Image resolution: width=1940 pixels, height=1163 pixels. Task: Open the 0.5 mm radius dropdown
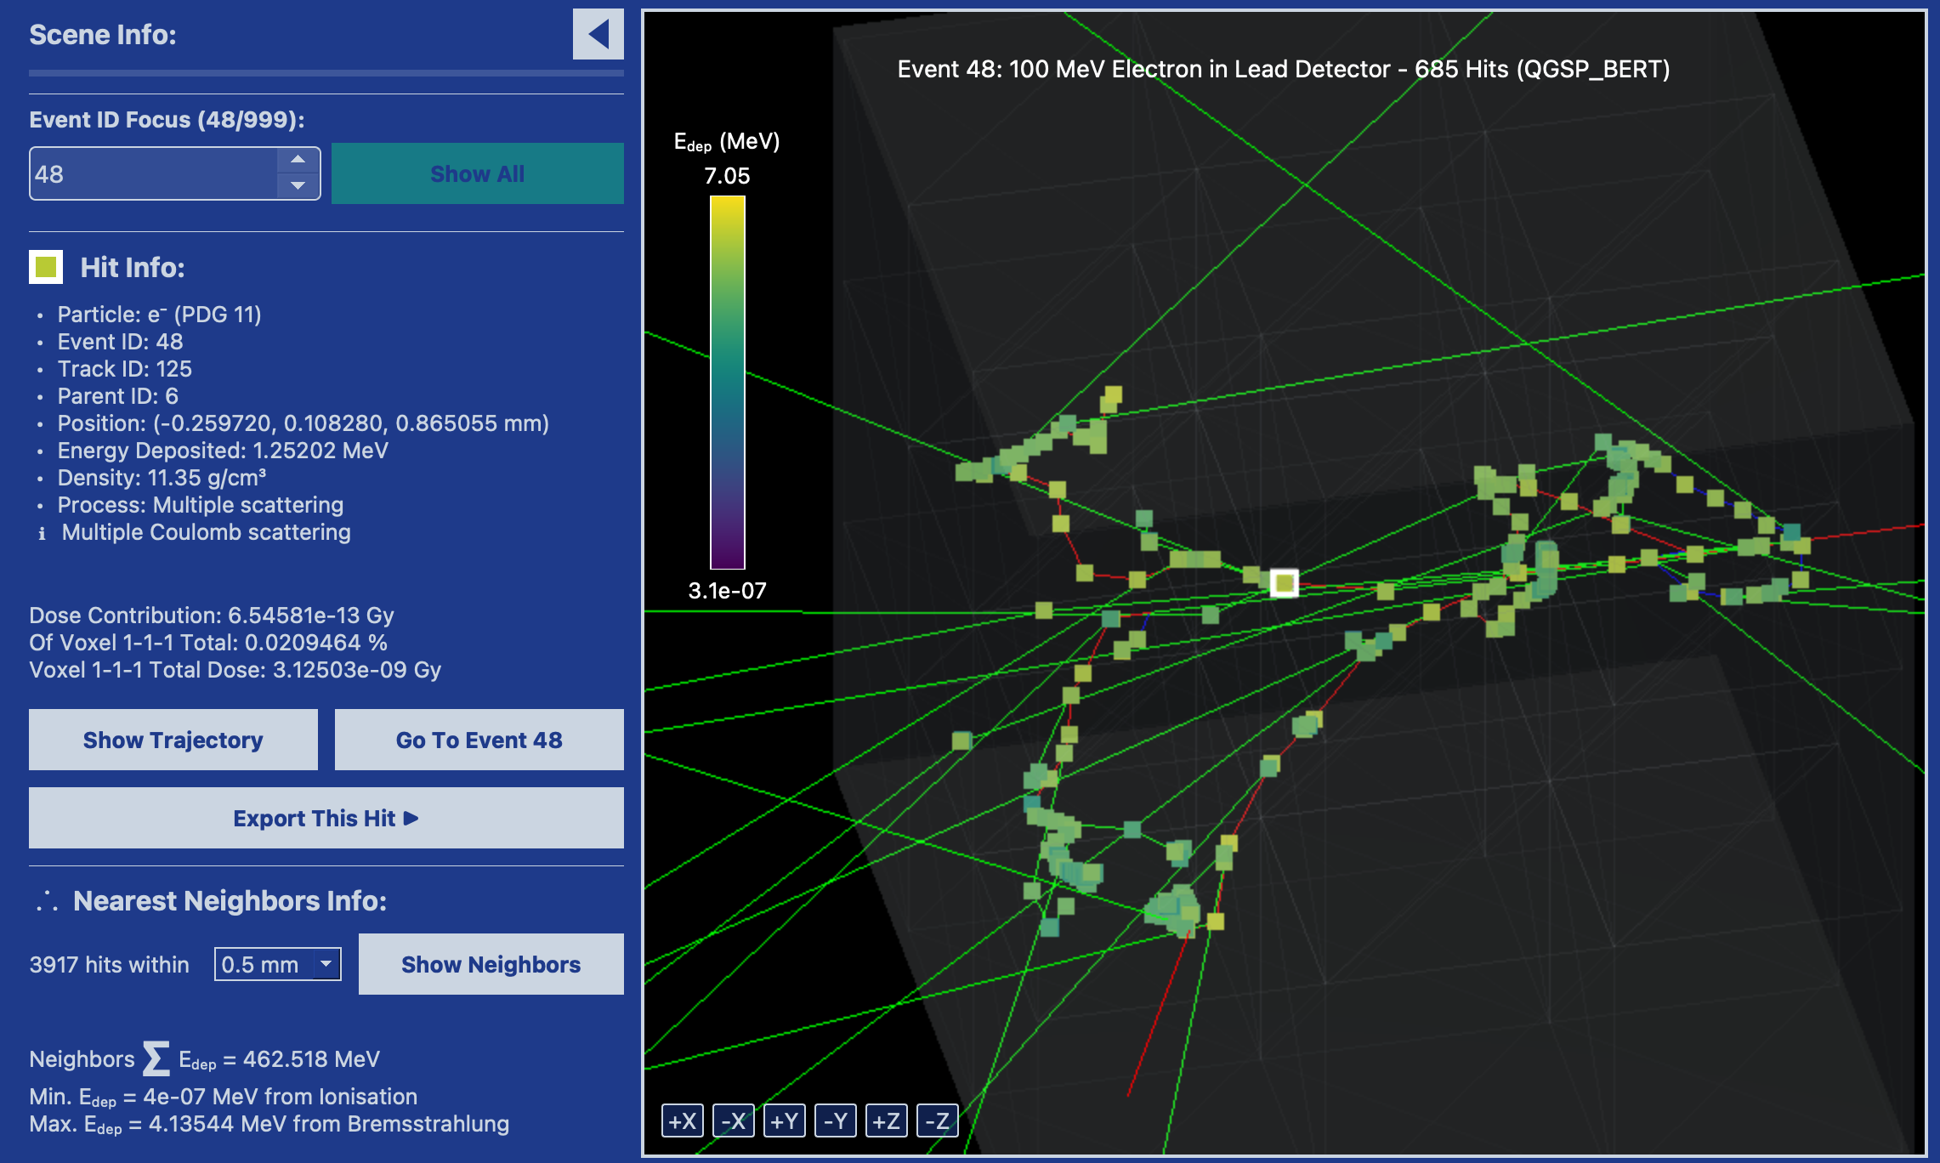pyautogui.click(x=277, y=964)
